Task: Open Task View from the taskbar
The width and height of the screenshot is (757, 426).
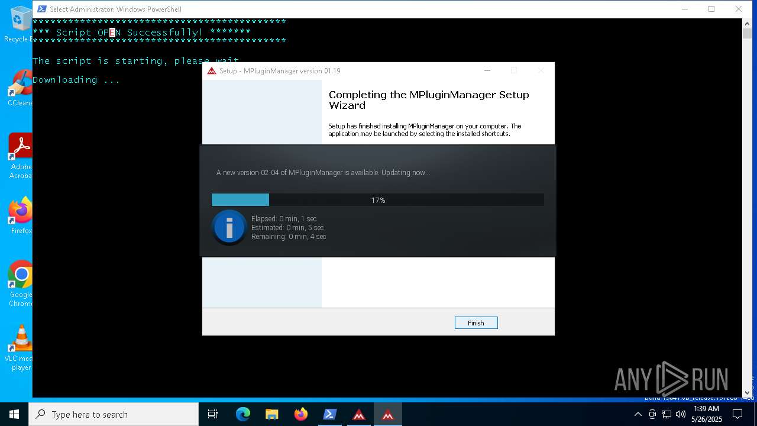Action: coord(213,414)
